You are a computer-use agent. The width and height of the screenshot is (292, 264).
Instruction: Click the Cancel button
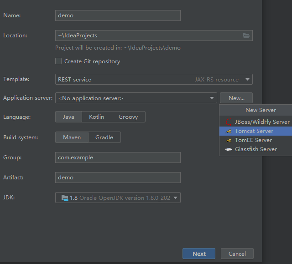237,254
